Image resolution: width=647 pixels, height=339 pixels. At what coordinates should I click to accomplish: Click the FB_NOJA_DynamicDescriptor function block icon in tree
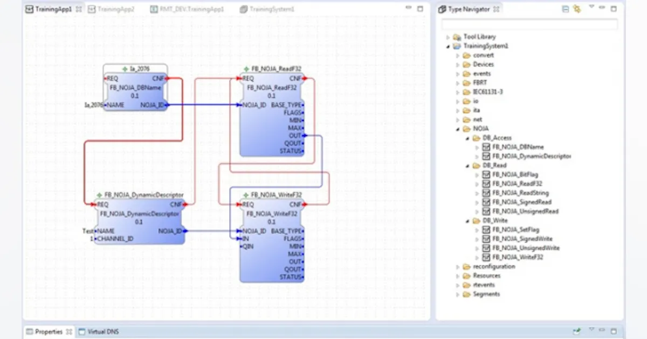click(486, 156)
